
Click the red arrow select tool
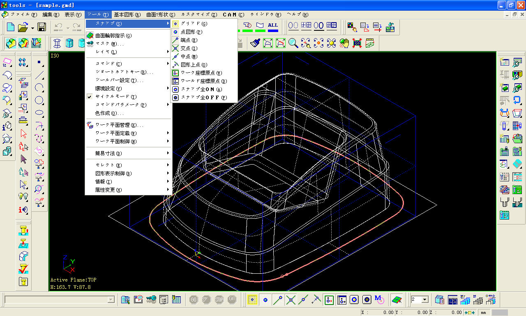coord(23,134)
